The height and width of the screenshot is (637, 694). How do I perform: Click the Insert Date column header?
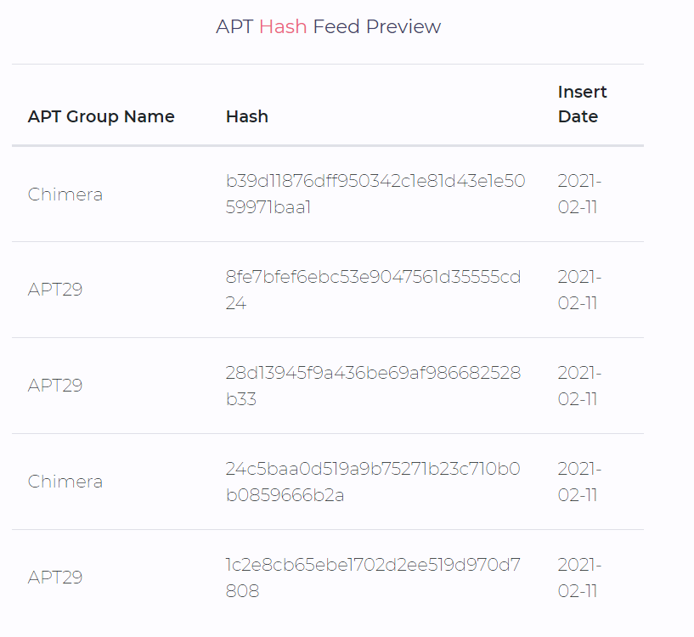[x=582, y=104]
